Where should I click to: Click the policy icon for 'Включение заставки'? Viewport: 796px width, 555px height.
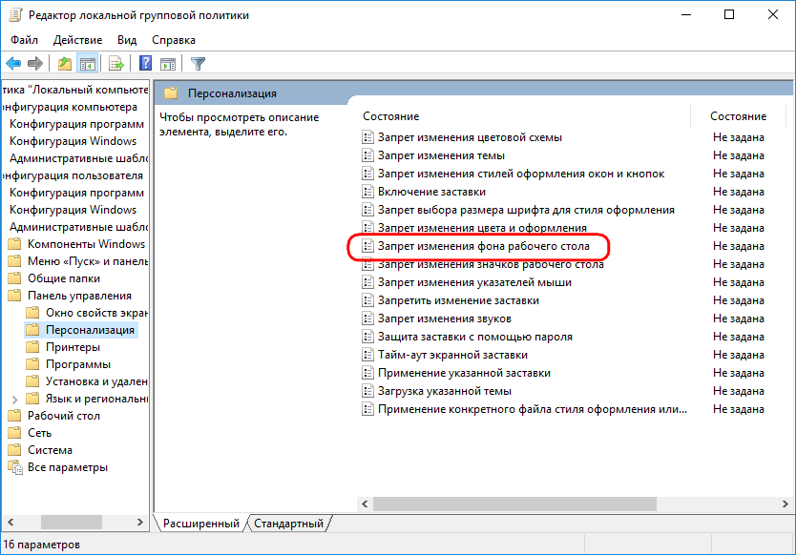tap(367, 192)
